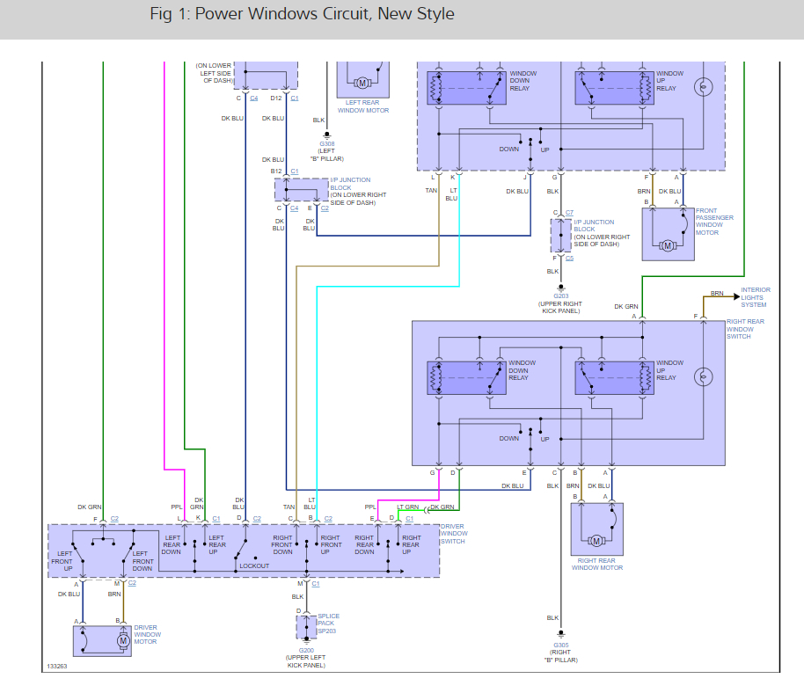The width and height of the screenshot is (804, 693).
Task: Click the 'LEFT FRONT UP' switch label
Action: (62, 561)
